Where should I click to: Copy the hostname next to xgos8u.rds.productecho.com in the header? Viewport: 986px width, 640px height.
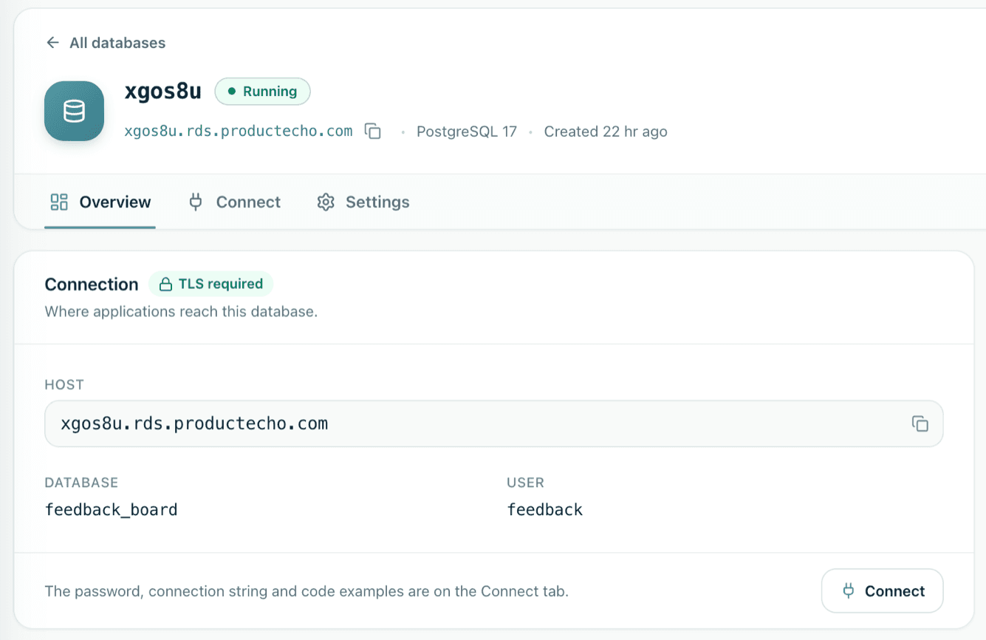point(374,132)
